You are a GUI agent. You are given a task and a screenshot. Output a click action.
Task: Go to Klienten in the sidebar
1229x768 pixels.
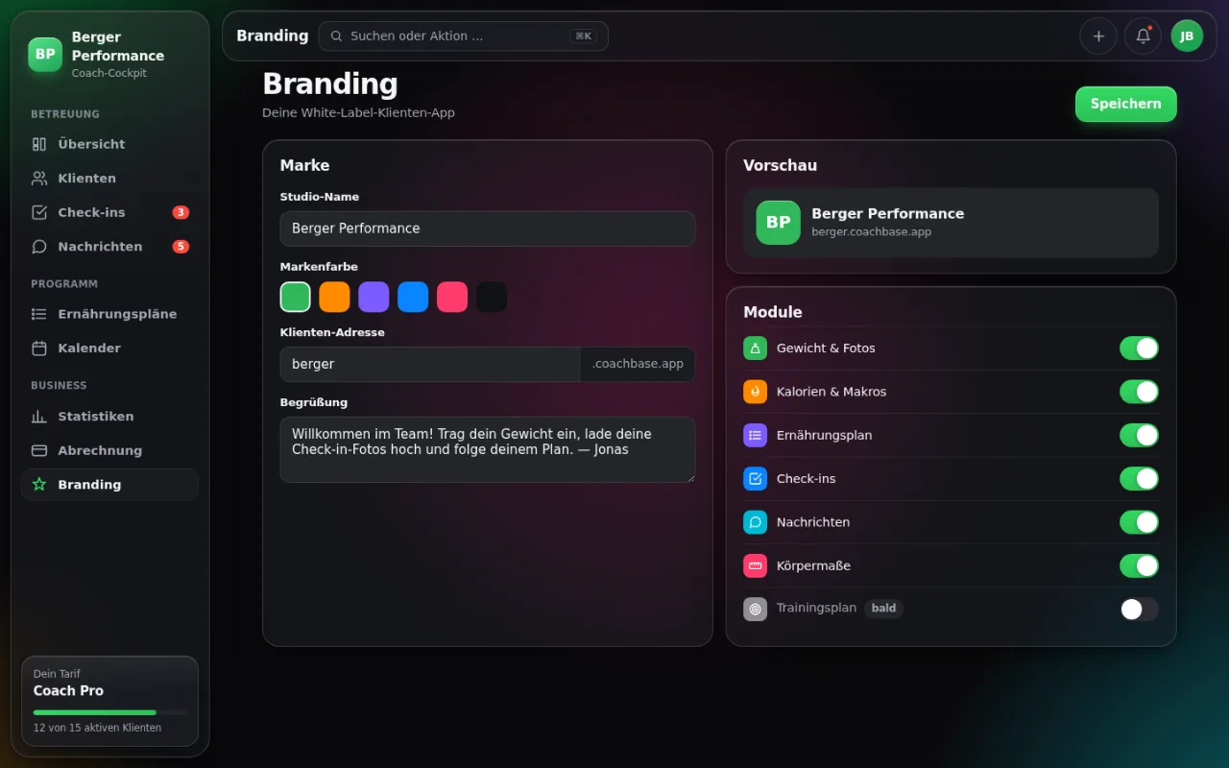point(109,179)
